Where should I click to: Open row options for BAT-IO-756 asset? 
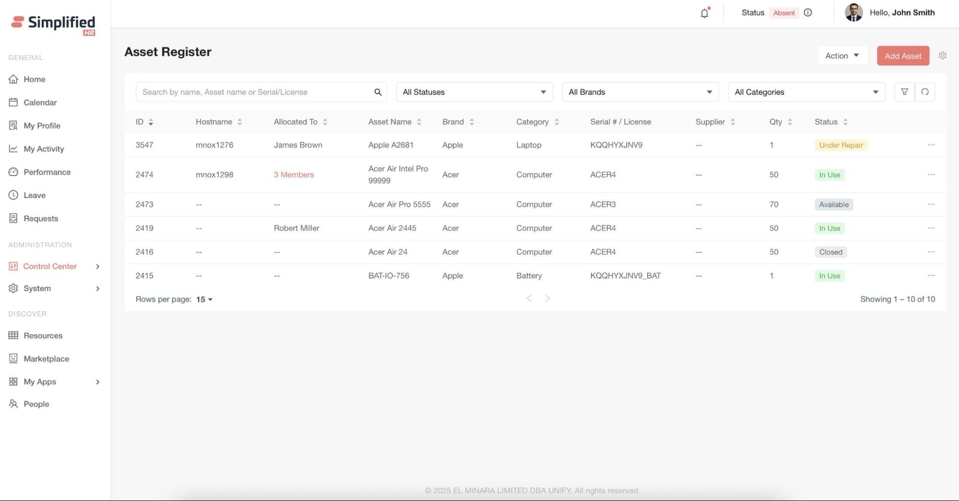click(x=931, y=276)
